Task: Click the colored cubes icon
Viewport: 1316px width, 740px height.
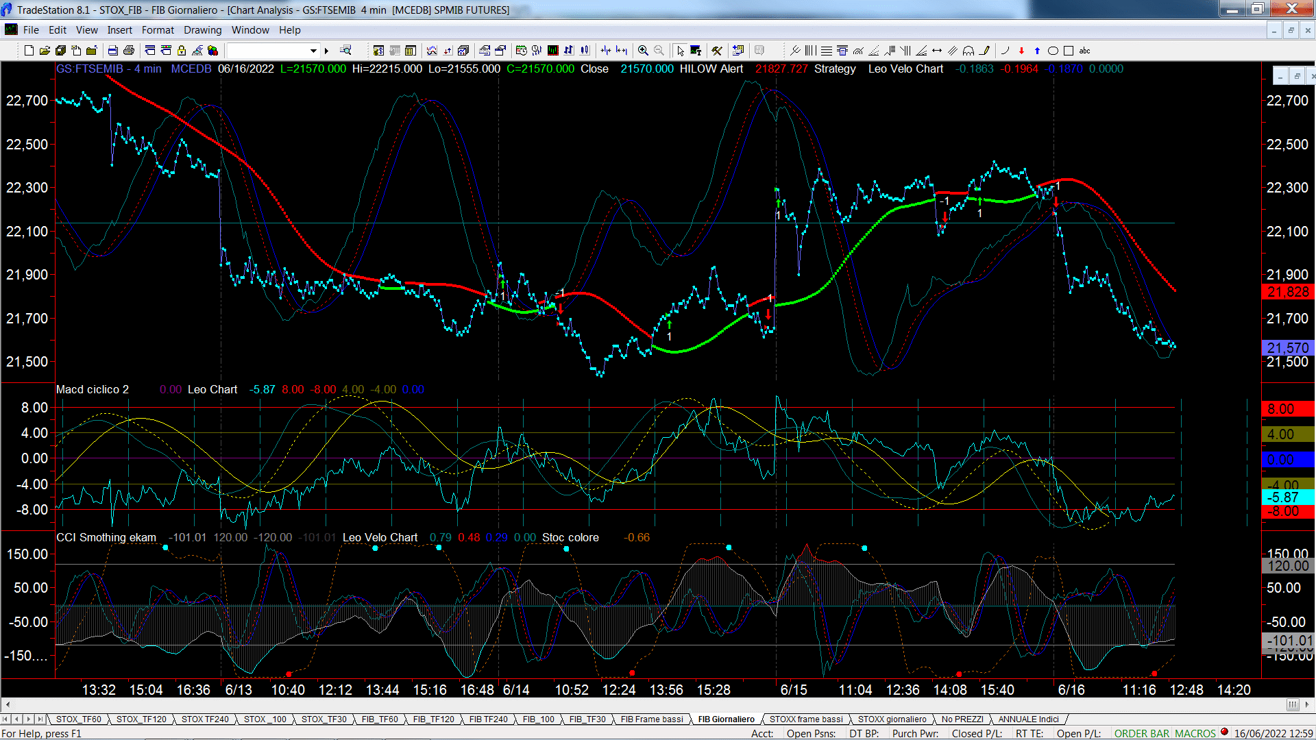Action: tap(212, 51)
